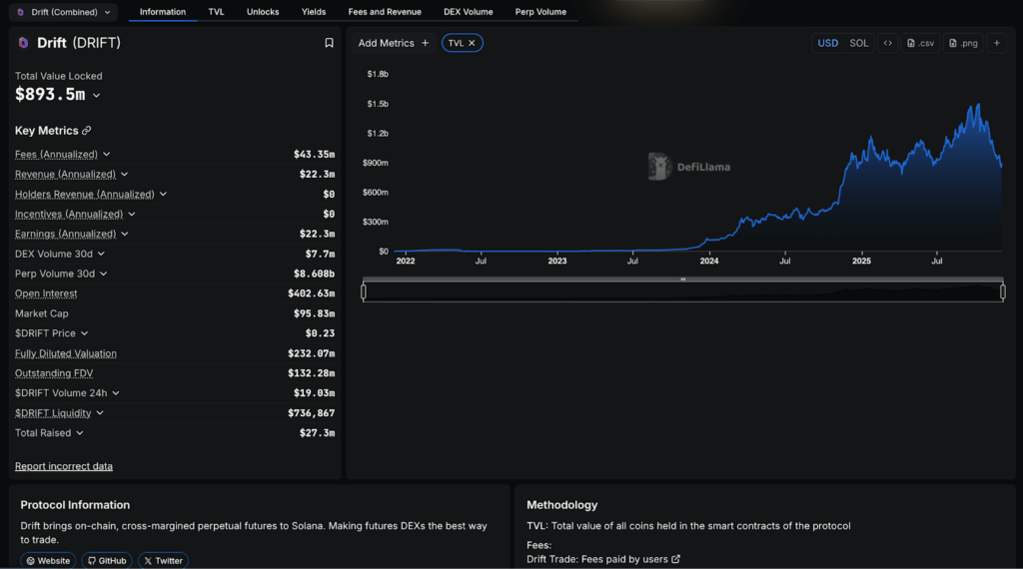
Task: Copy Key Metrics link icon
Action: point(86,131)
